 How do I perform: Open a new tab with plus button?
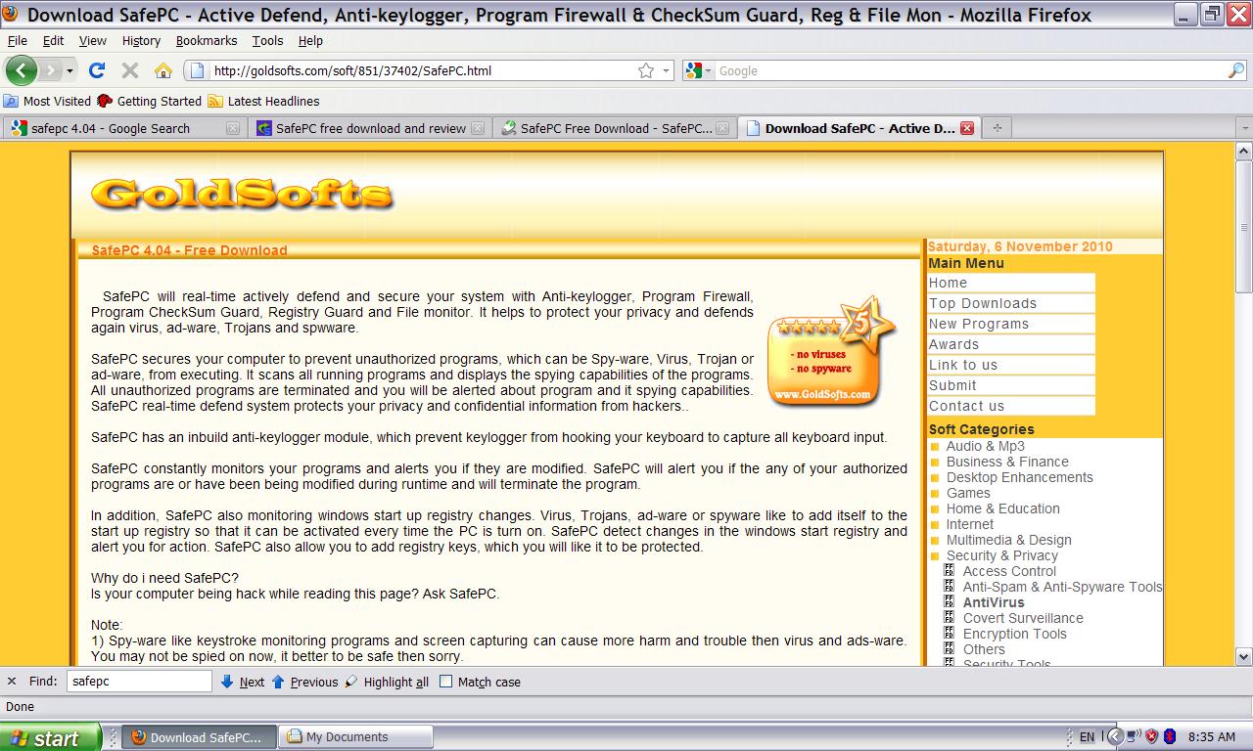coord(998,128)
